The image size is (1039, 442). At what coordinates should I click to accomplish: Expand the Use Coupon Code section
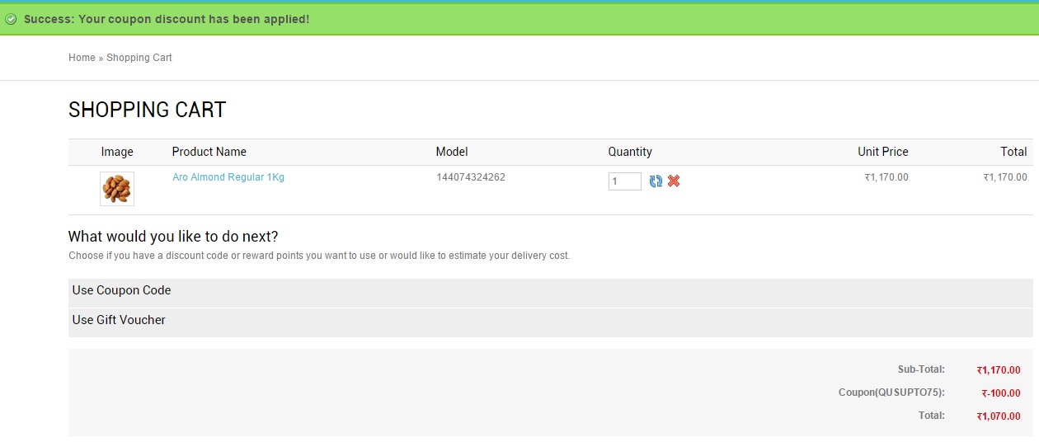[121, 290]
